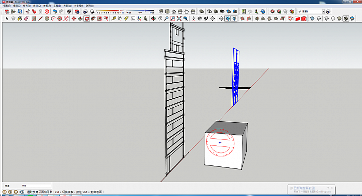Viewport: 362px width, 196px height.
Task: Open the fifth menu in menu bar
Action: point(47,6)
